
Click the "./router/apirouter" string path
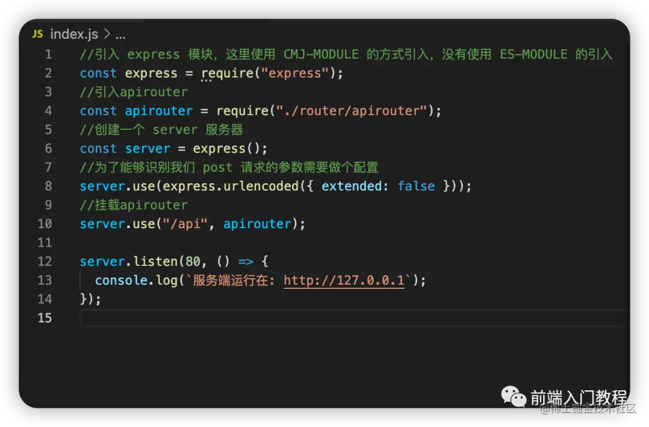(x=352, y=111)
